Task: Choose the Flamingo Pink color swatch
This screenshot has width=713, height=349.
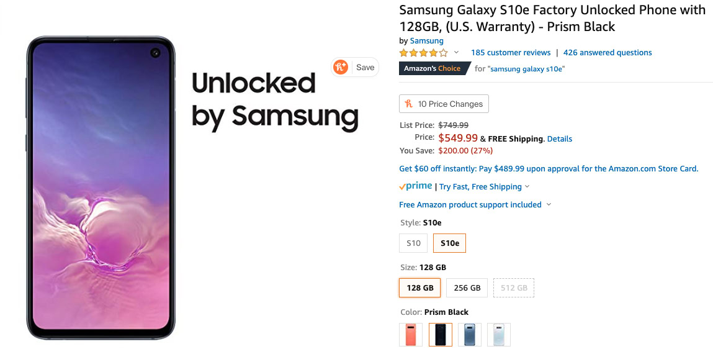Action: (411, 335)
